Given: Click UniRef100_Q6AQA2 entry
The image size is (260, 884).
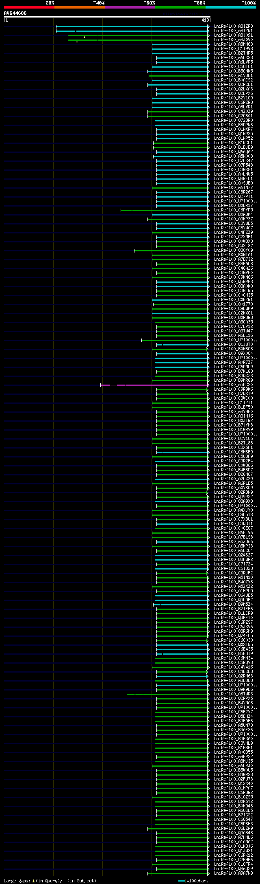Looking at the screenshot, I should click(233, 152).
